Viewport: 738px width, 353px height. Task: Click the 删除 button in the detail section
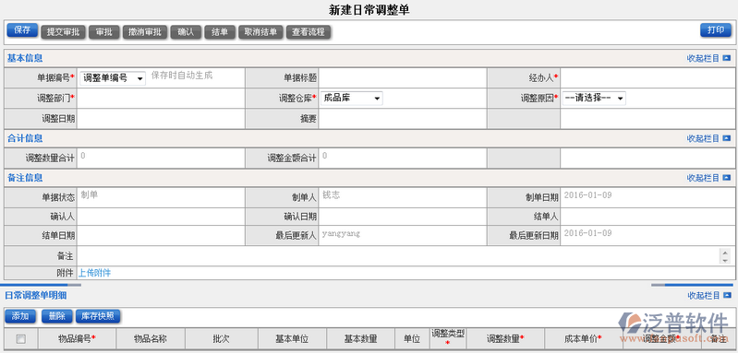pos(56,316)
